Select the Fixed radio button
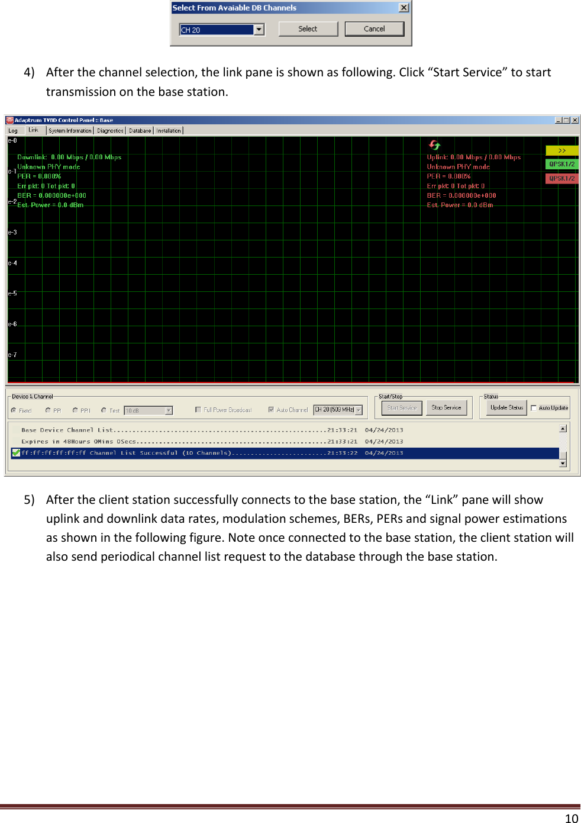Viewport: 581px width, 823px height. coord(14,410)
